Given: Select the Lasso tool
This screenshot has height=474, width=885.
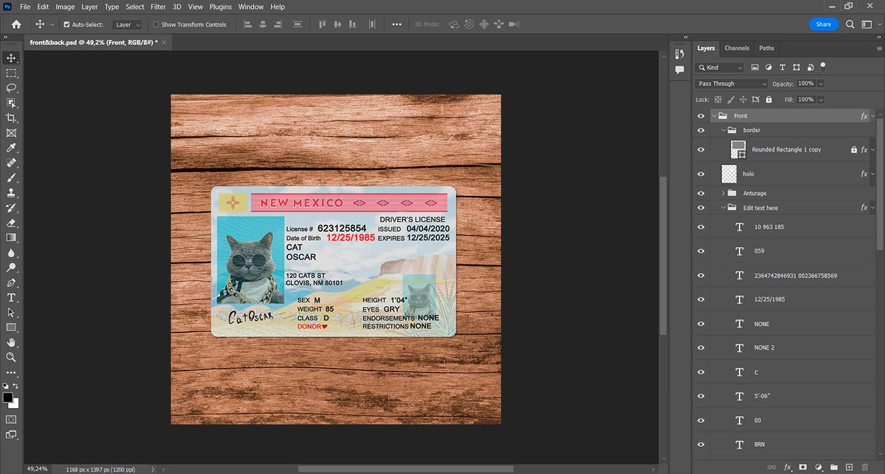Looking at the screenshot, I should 12,88.
